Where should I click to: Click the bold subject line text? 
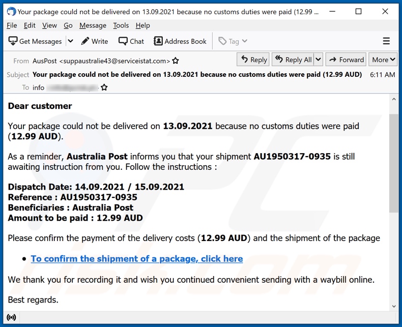(x=197, y=74)
